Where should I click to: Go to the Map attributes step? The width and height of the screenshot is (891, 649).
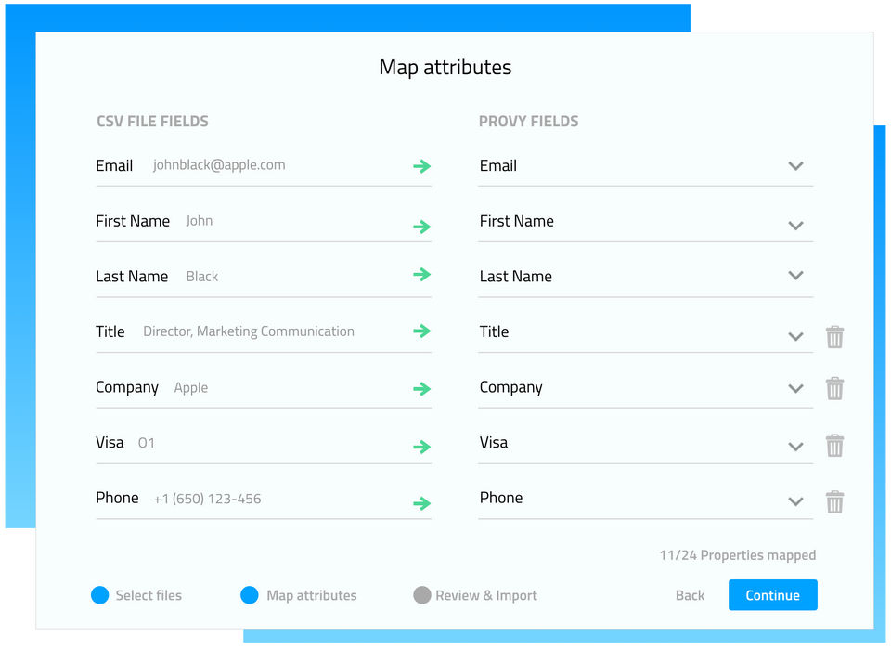[x=298, y=595]
